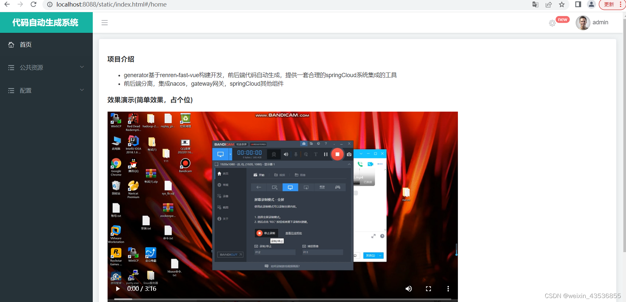This screenshot has height=302, width=626.
Task: Click the 效果演示 heading
Action: [x=150, y=100]
